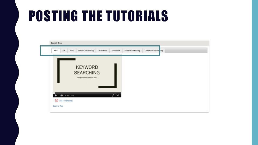Open the Video Transcript PDF icon
Image resolution: width=258 pixels, height=145 pixels.
57,100
